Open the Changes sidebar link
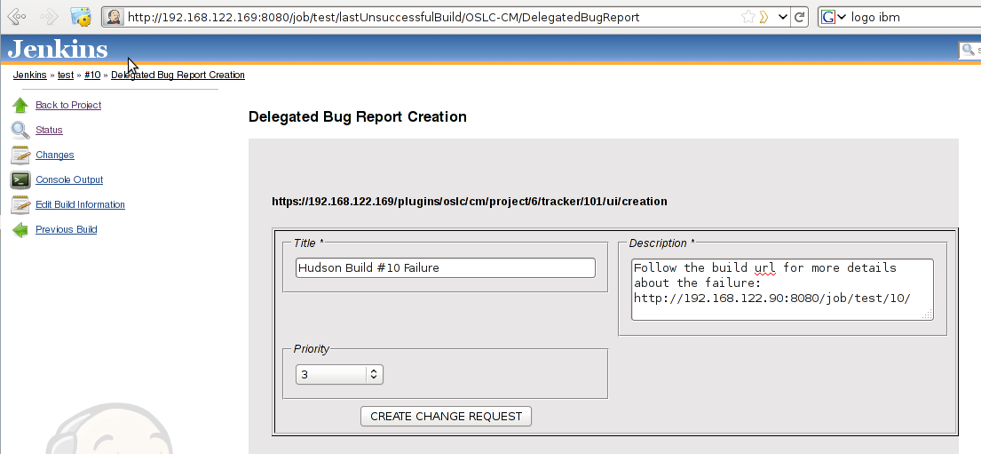 [54, 155]
